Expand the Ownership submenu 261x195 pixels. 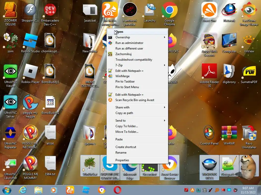[x=137, y=37]
